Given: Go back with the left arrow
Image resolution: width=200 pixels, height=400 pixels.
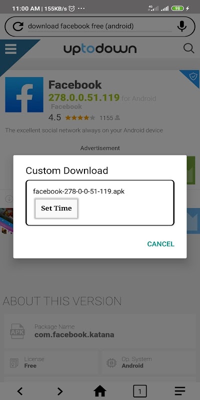Looking at the screenshot, I should (x=20, y=391).
